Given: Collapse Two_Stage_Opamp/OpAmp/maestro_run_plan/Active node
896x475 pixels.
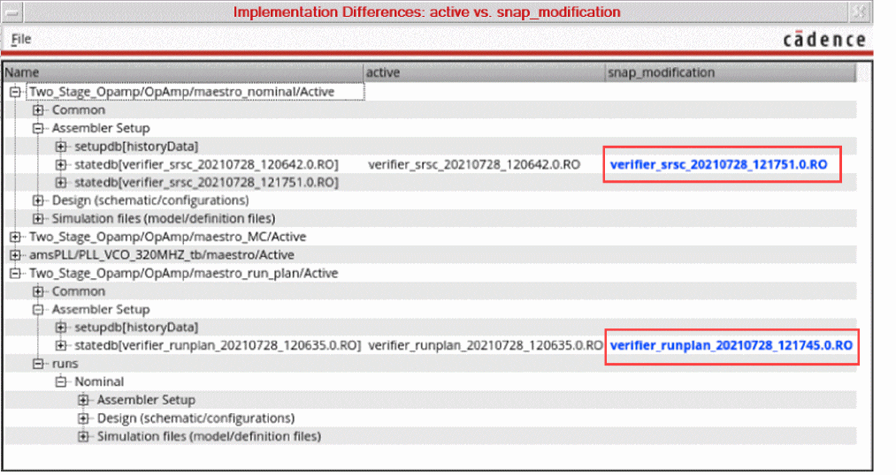Looking at the screenshot, I should pos(15,273).
